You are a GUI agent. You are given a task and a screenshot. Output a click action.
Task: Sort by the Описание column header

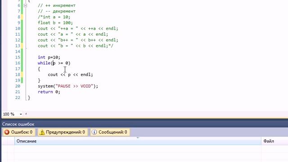[138, 141]
